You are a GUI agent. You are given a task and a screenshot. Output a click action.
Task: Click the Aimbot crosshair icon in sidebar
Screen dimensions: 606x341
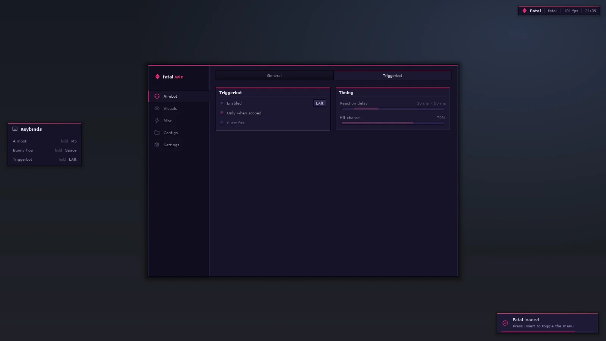(157, 96)
